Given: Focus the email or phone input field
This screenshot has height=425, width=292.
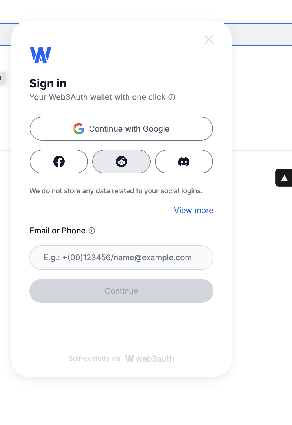Looking at the screenshot, I should (121, 257).
